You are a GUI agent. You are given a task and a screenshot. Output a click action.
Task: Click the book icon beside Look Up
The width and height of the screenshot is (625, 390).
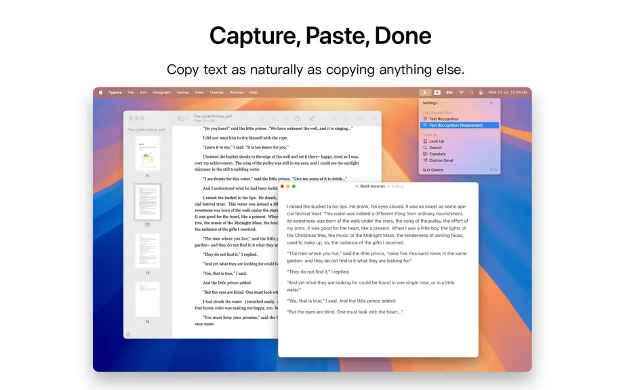click(x=425, y=142)
